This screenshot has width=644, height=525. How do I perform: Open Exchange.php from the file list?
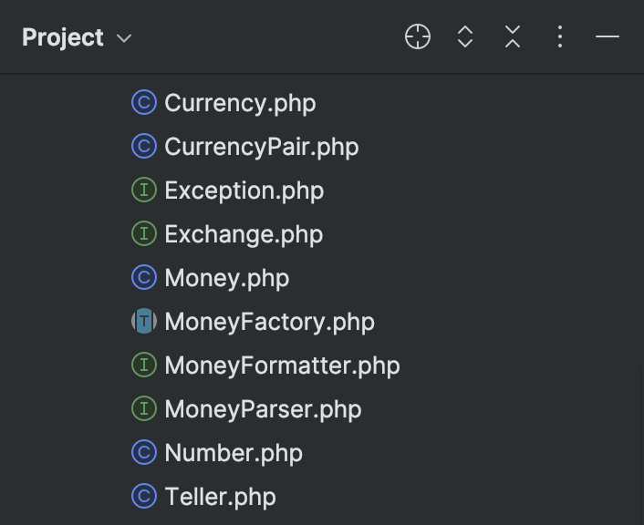coord(244,234)
